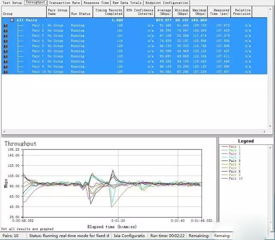Open the Response Time tab

click(96, 3)
